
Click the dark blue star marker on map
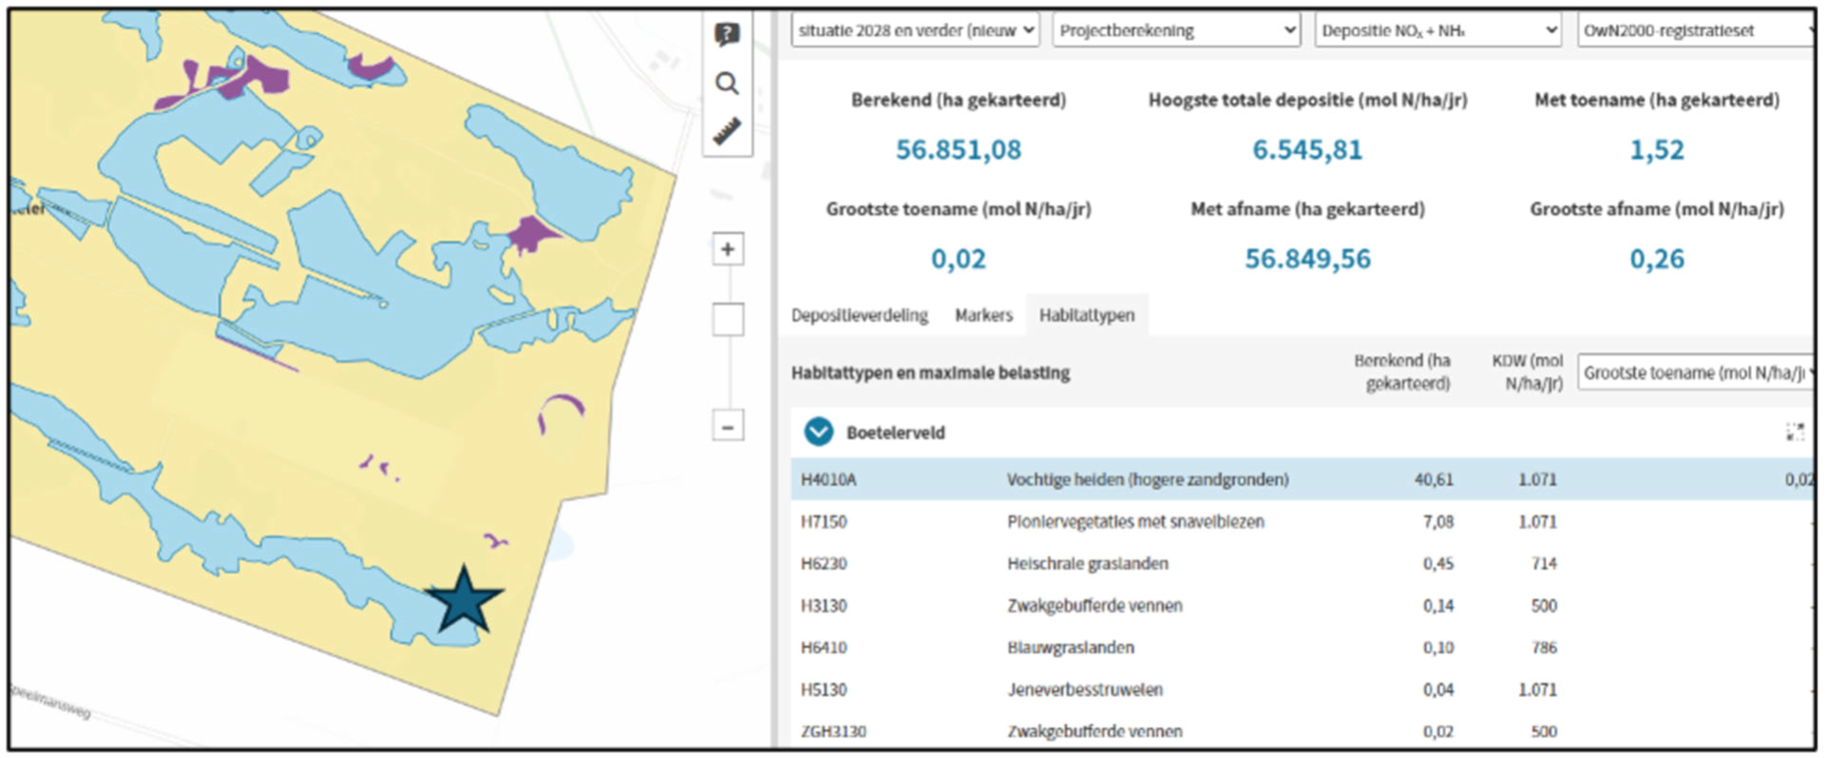click(x=464, y=600)
